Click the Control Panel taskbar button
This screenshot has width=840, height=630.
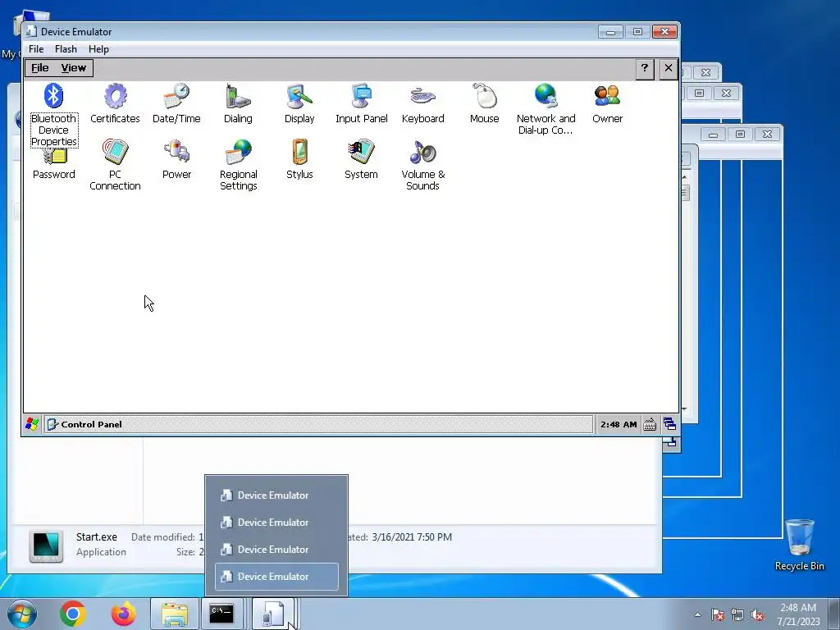[319, 424]
